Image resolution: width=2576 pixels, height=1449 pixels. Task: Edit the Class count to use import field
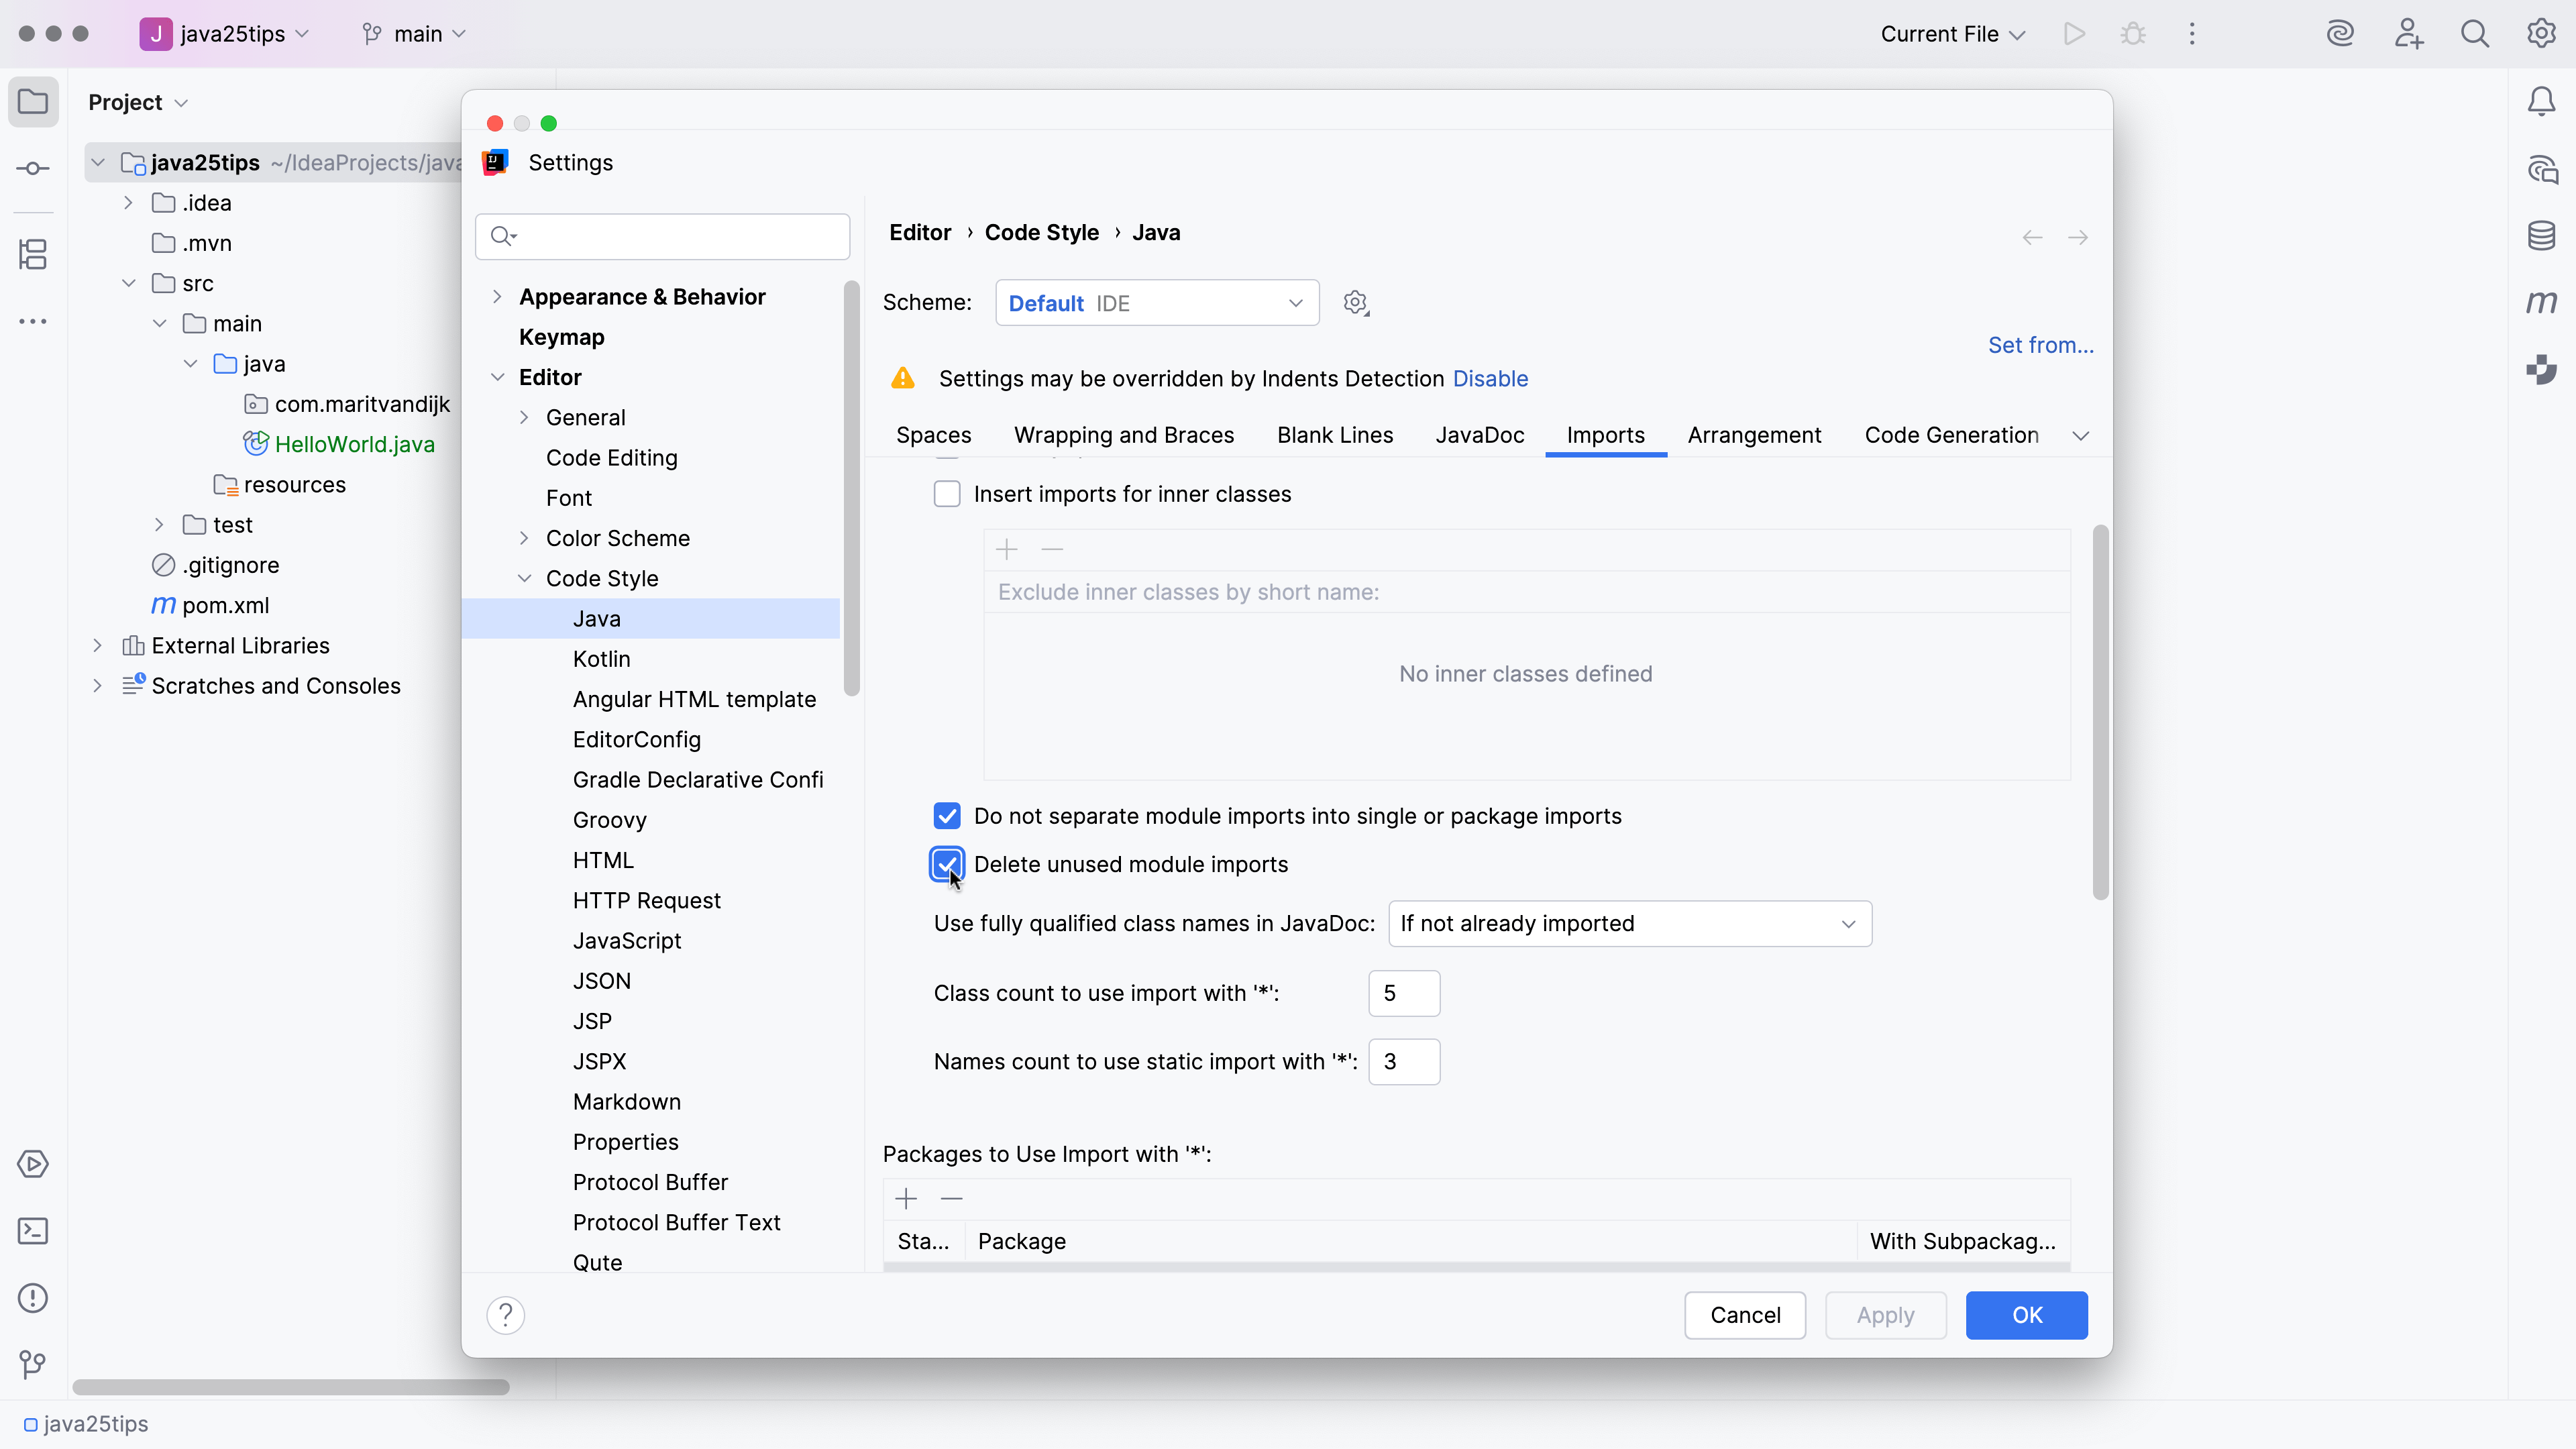point(1404,993)
